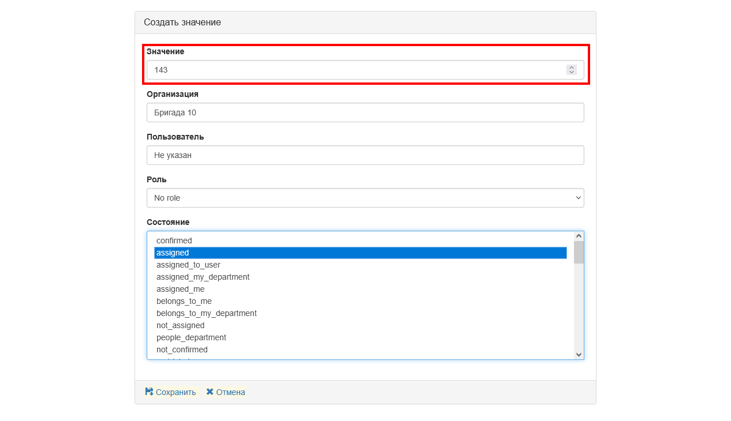731x421 pixels.
Task: Click the floppy disk save icon
Action: (149, 392)
